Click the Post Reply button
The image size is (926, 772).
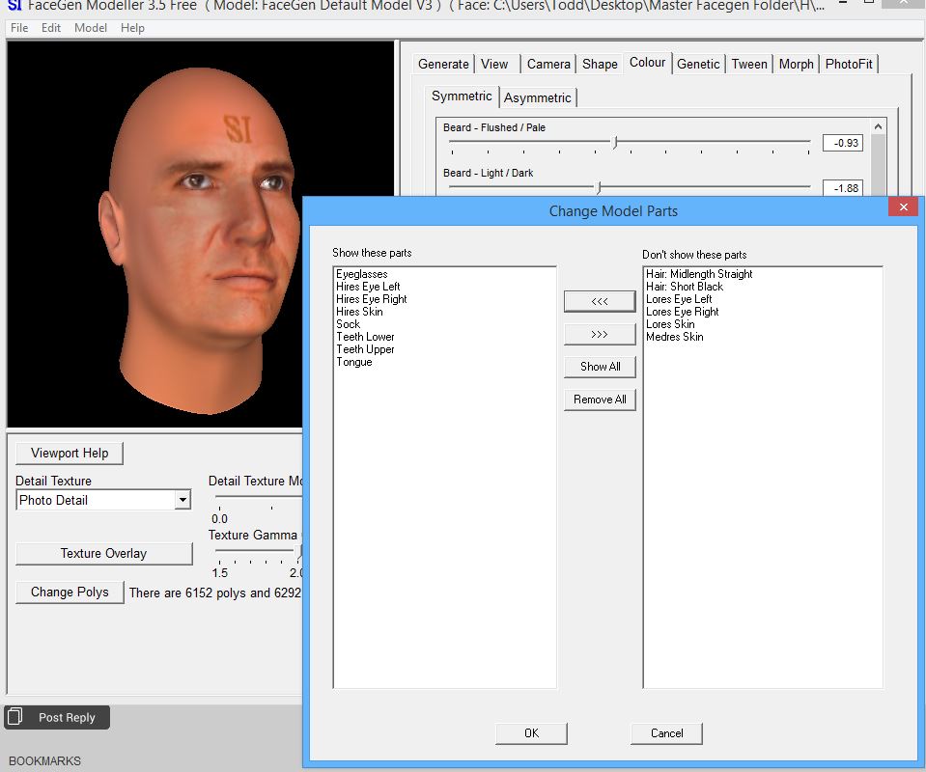(x=57, y=718)
